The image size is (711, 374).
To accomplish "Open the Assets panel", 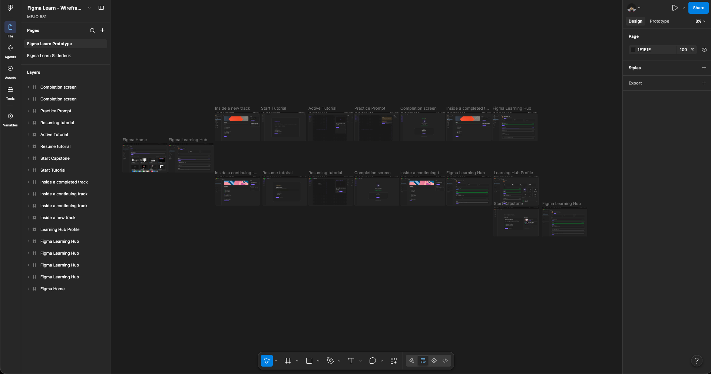I will point(10,72).
